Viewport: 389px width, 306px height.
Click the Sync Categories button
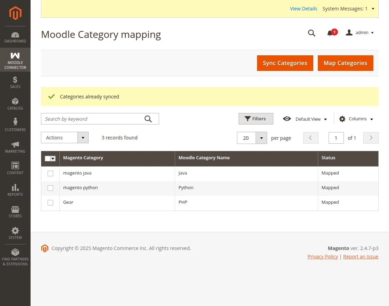[x=285, y=63]
